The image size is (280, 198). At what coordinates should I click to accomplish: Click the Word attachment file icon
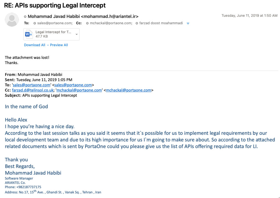point(29,34)
